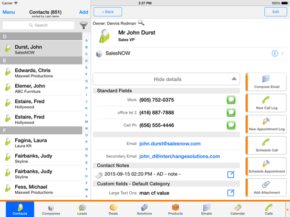Open the Calls tab
The width and height of the screenshot is (290, 217).
click(x=269, y=210)
